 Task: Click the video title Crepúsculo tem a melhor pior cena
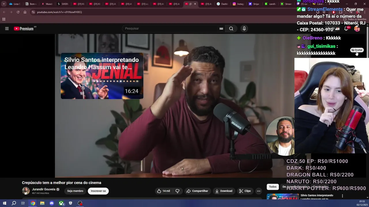point(62,183)
